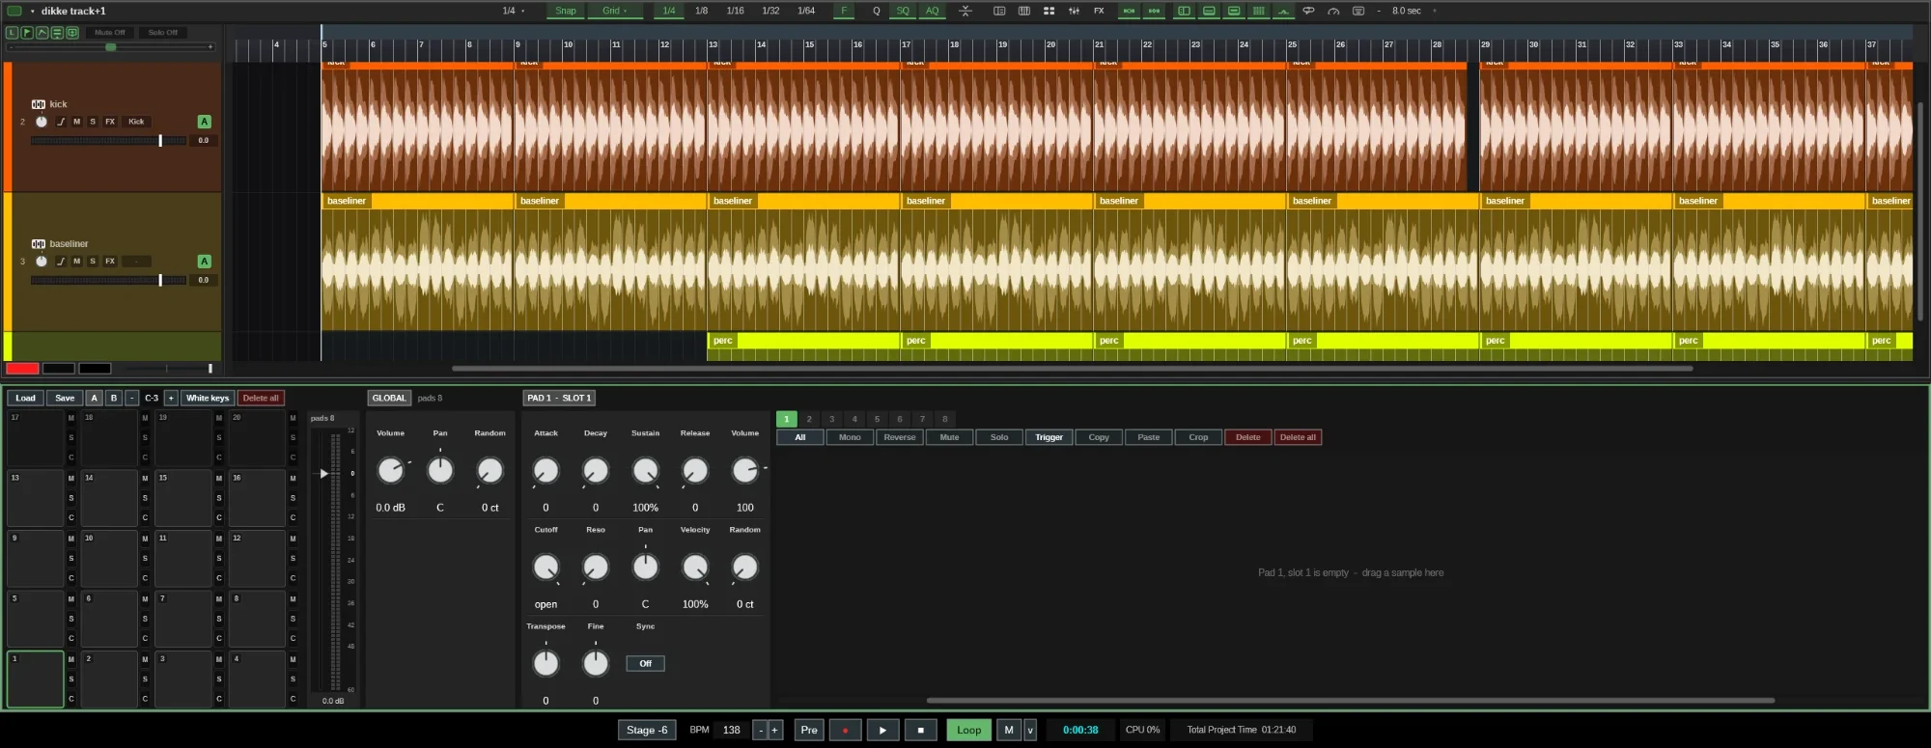This screenshot has height=748, width=1931.
Task: Increase BPM with plus button
Action: tap(774, 731)
